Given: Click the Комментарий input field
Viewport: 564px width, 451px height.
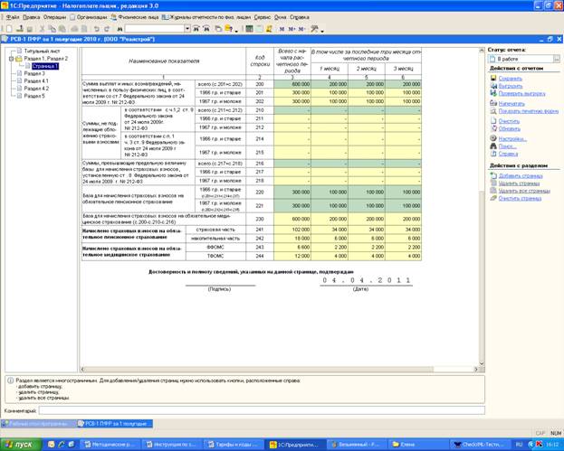Looking at the screenshot, I should click(262, 410).
